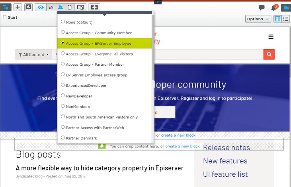Click the Blog posts heading
Viewport: 291px width, 187px height.
point(39,155)
